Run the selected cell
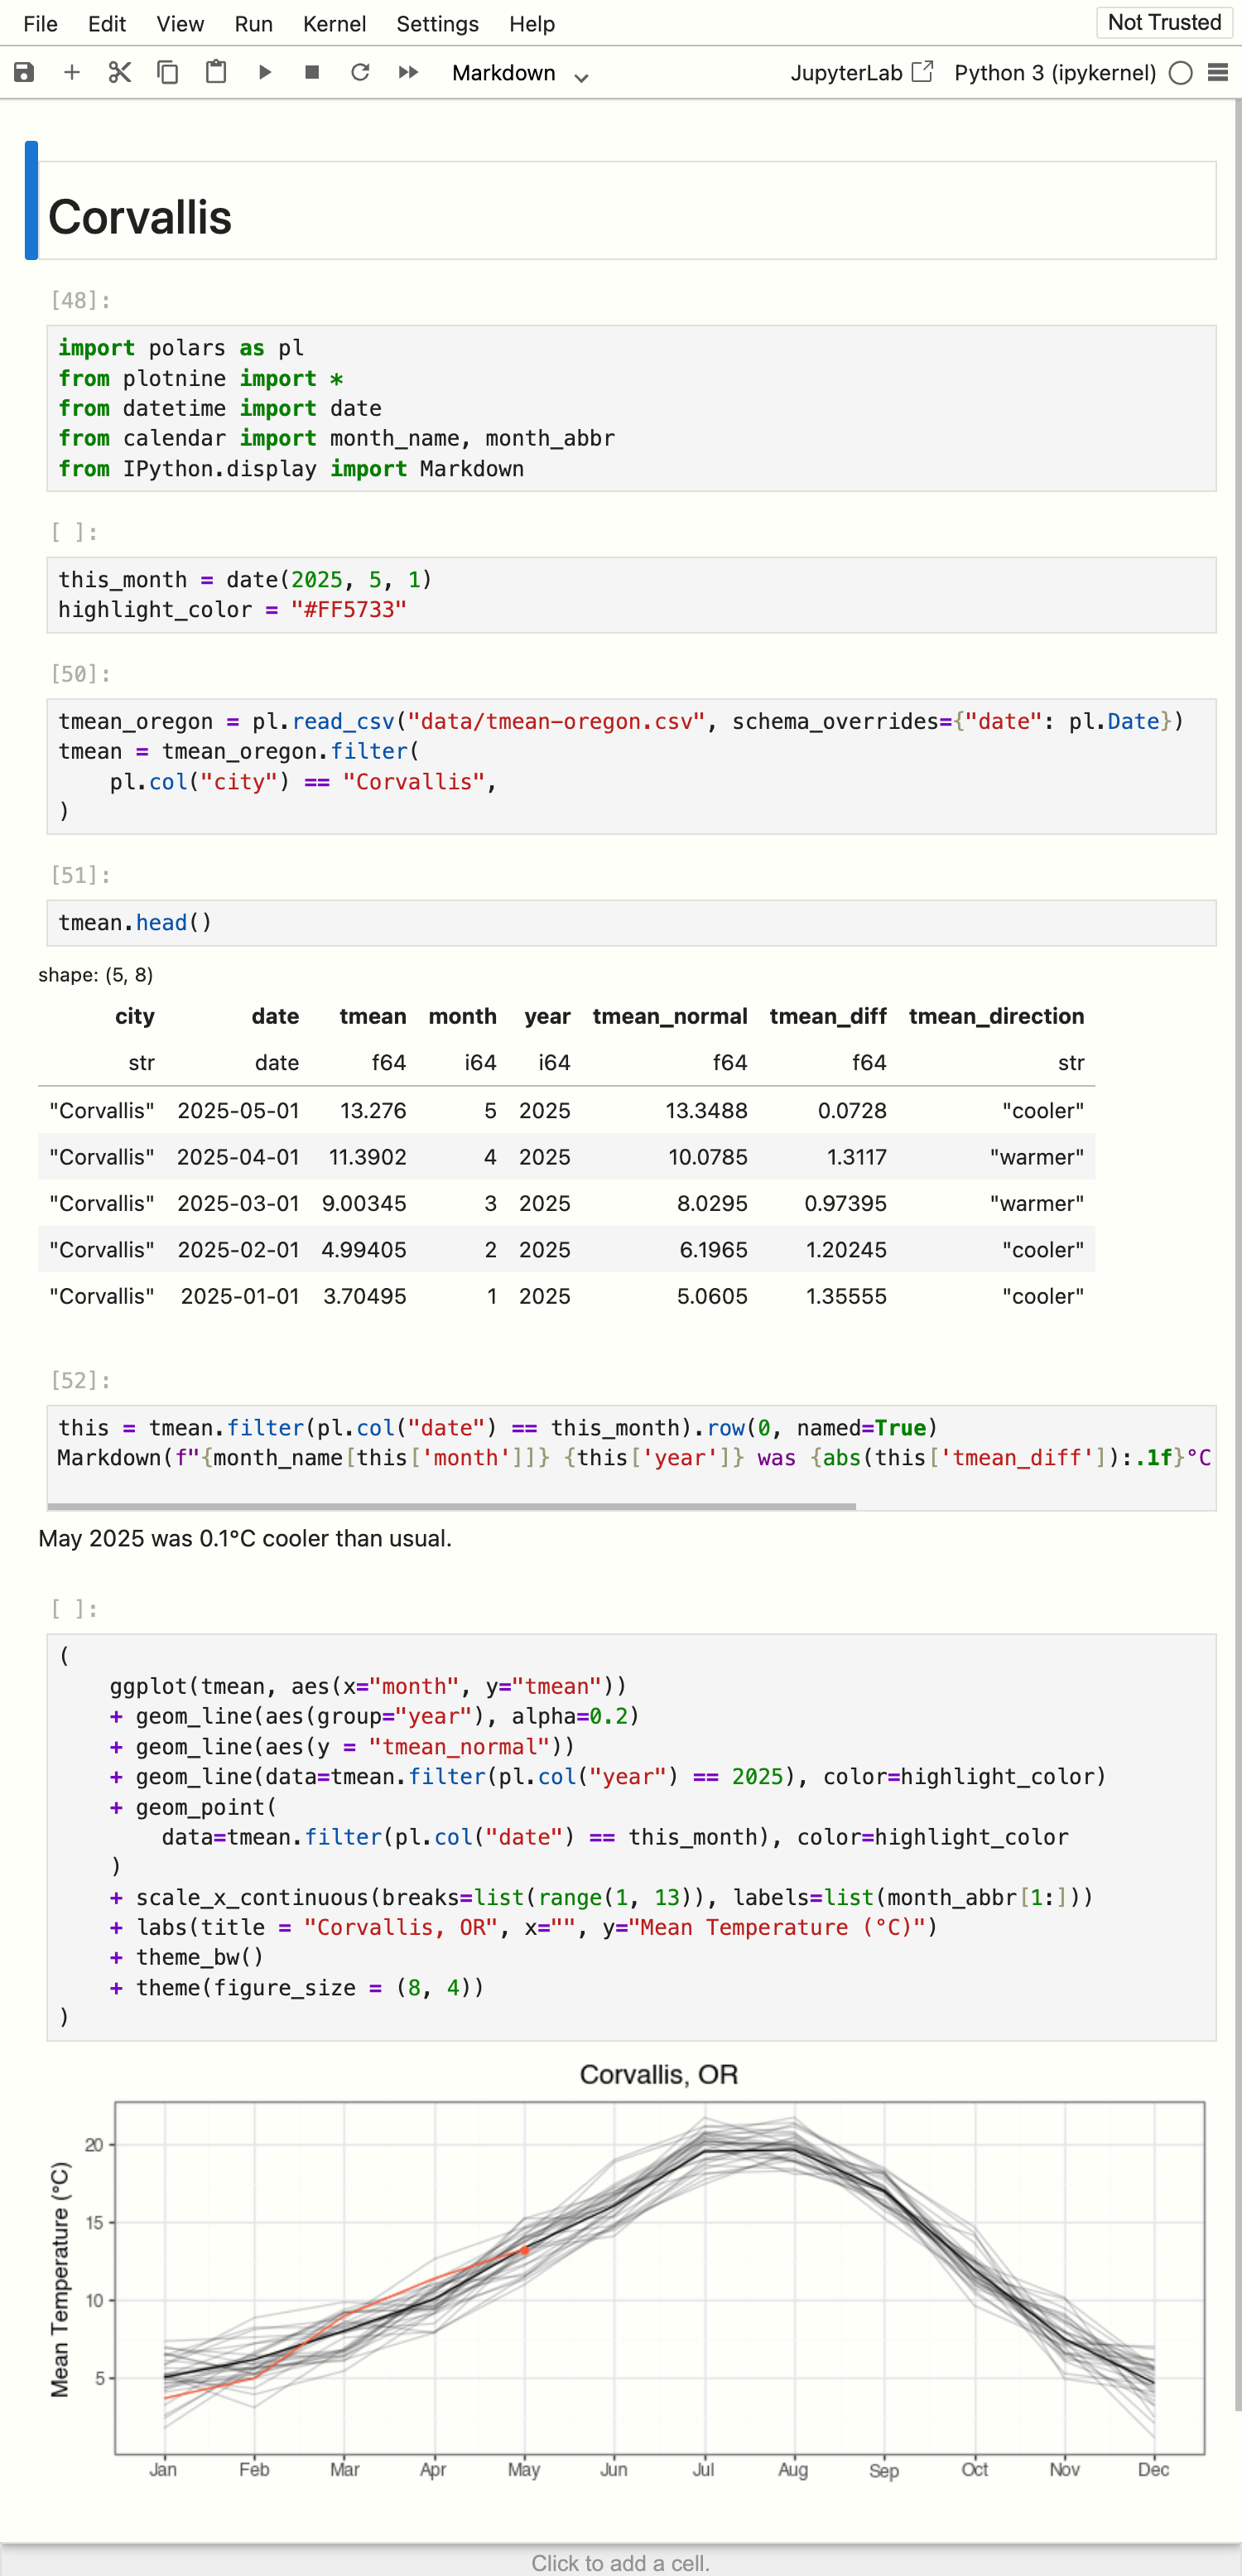 click(x=264, y=72)
